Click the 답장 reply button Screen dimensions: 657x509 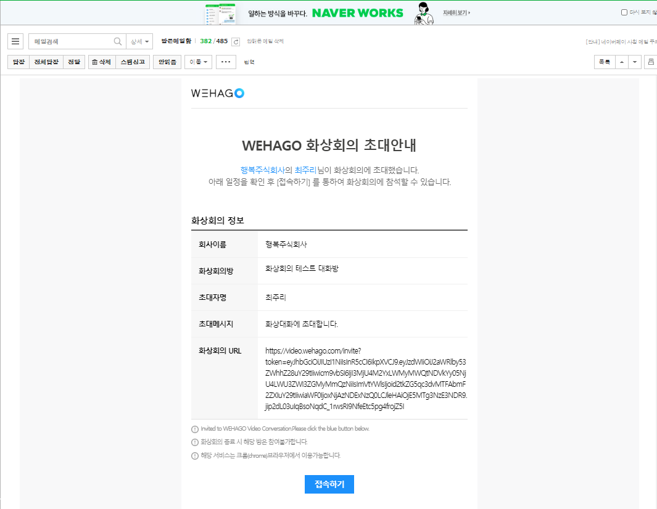19,62
